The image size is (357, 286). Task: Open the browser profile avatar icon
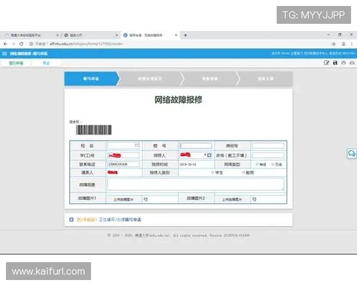343,43
